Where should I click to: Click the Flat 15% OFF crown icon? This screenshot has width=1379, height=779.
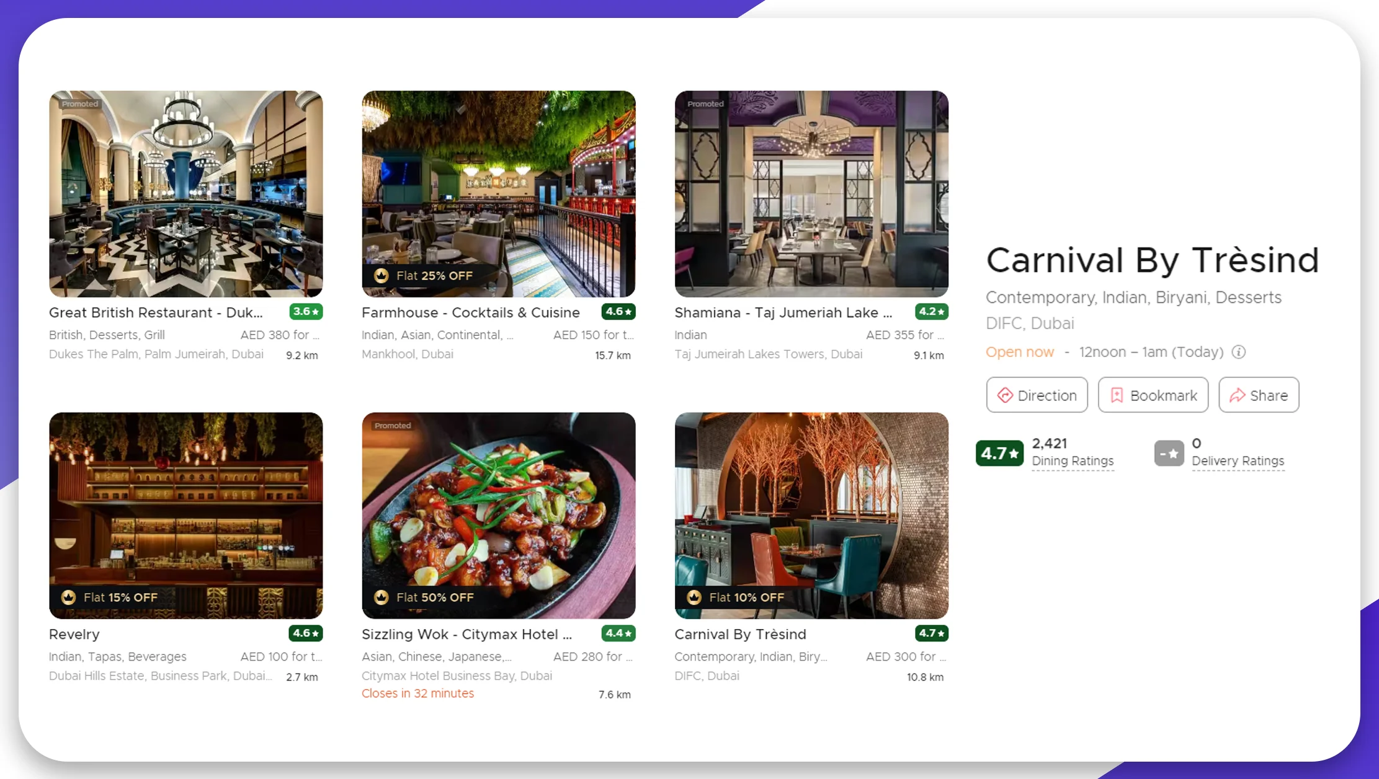[68, 597]
